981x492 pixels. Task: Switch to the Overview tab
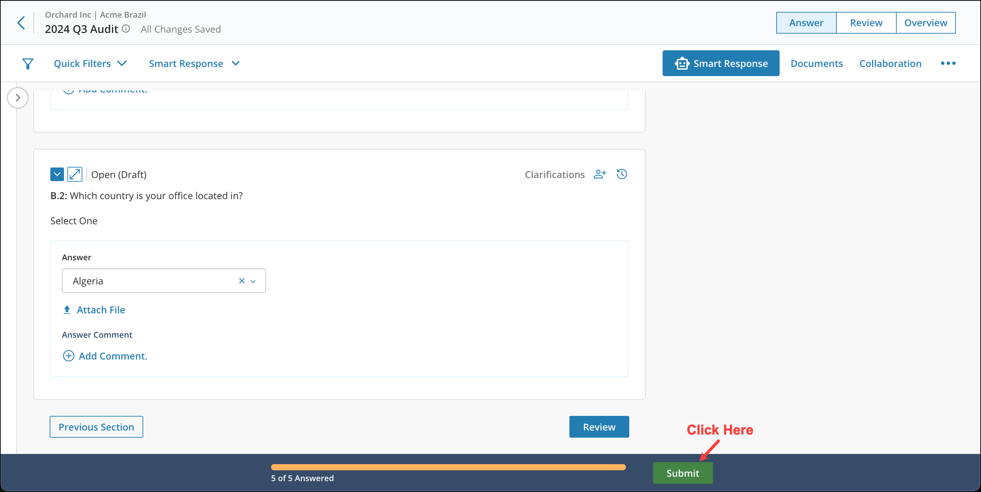click(926, 22)
